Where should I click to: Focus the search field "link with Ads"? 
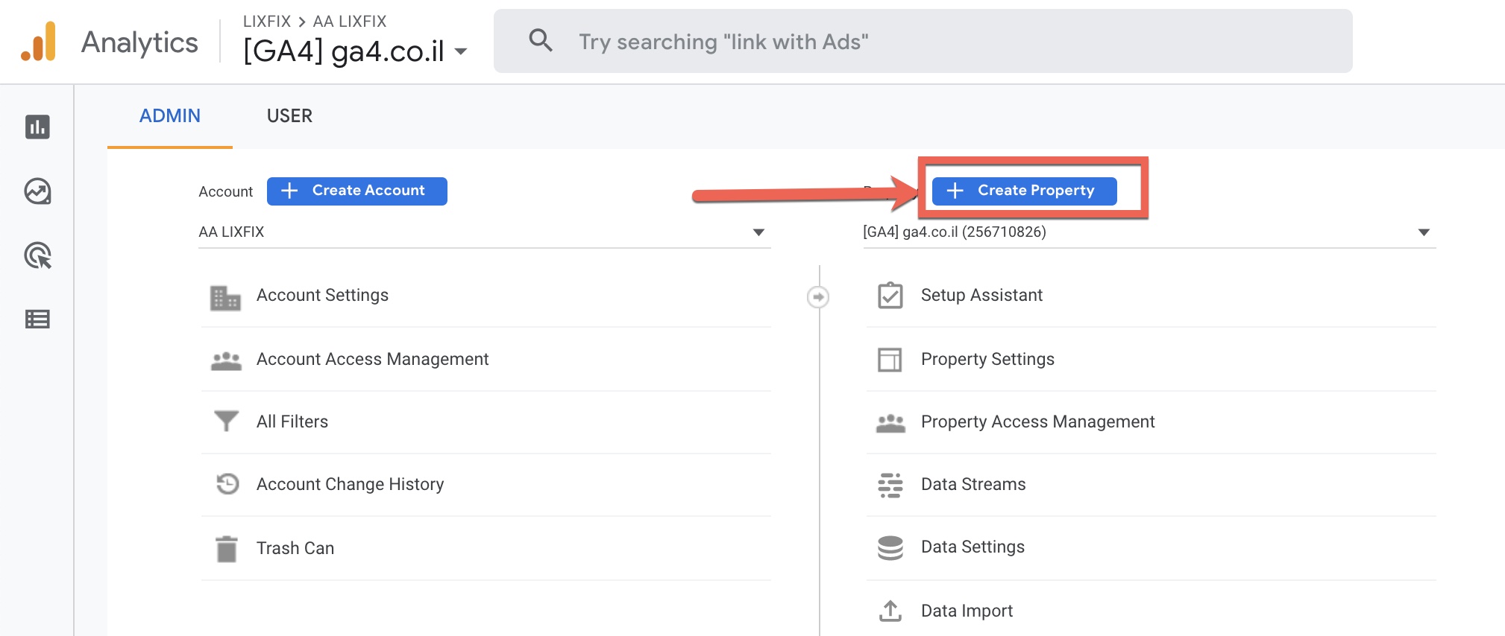[923, 41]
